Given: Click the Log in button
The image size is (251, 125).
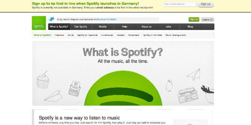Looking at the screenshot, I should pos(208,20).
